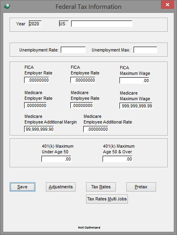Image resolution: width=177 pixels, height=235 pixels.
Task: Click the 'Unemployment Max:' label
Action: pos(111,50)
